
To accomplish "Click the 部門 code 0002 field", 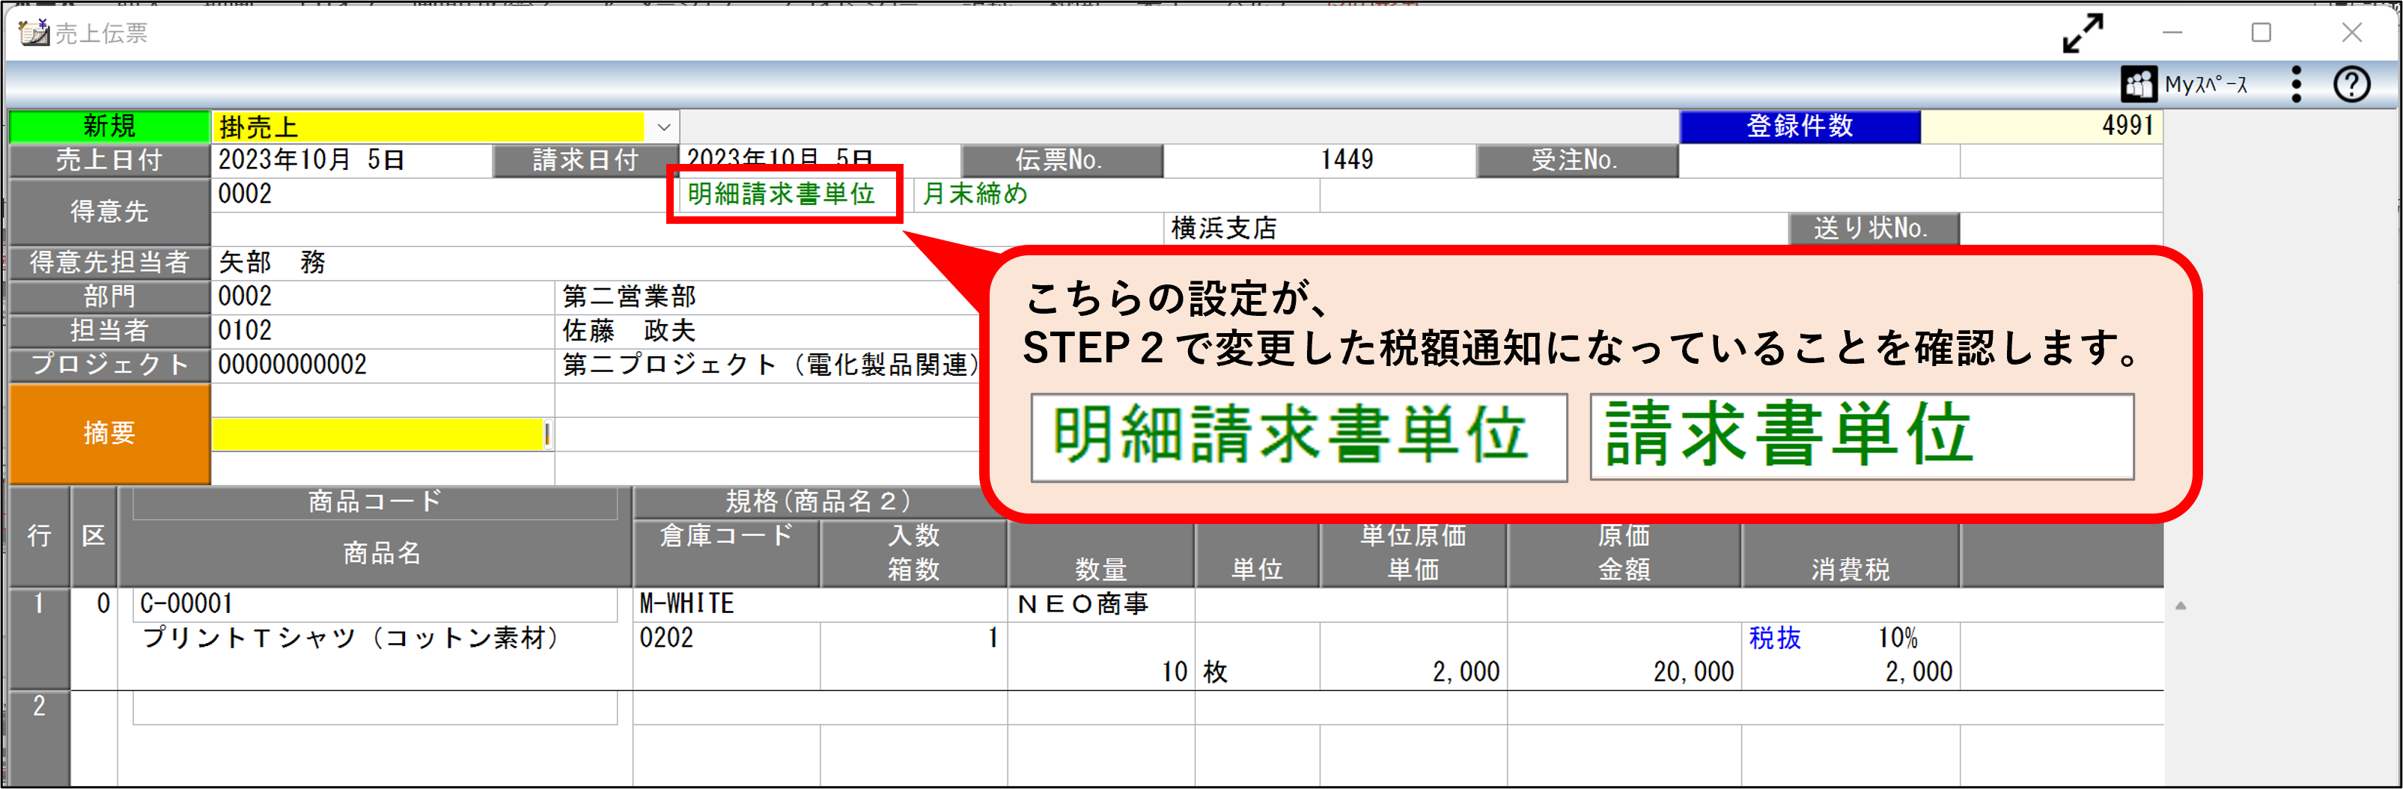I will 383,296.
